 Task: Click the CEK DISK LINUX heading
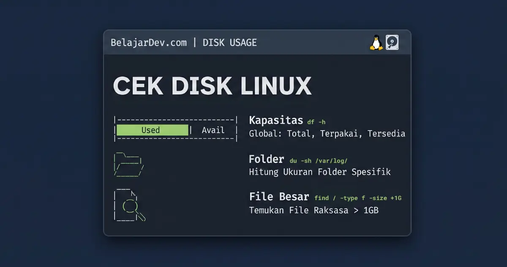[x=212, y=86]
